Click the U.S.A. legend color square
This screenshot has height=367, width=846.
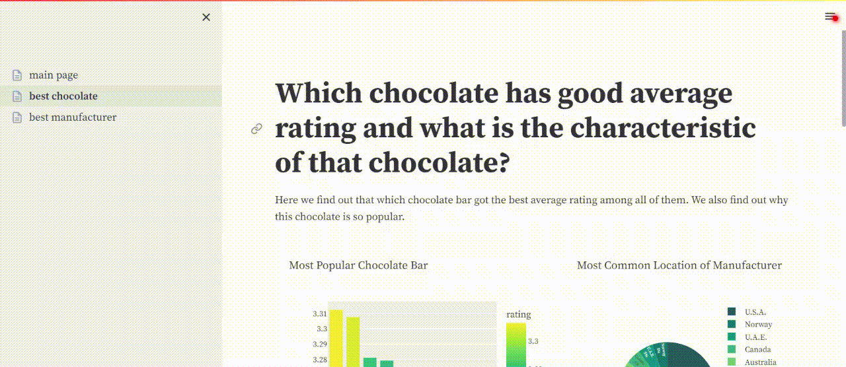tap(732, 312)
